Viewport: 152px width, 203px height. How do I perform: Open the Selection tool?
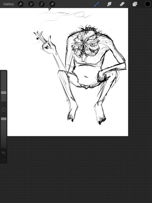click(42, 4)
